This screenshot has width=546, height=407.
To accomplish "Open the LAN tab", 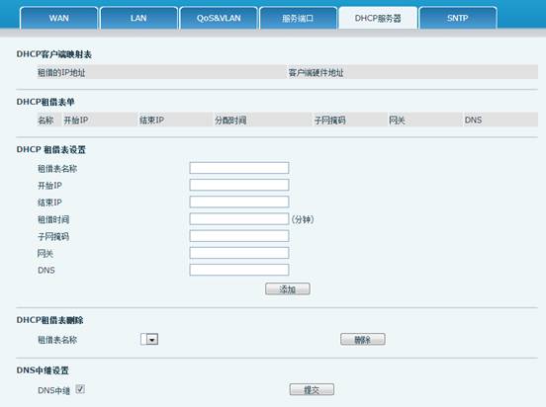I will click(x=138, y=18).
